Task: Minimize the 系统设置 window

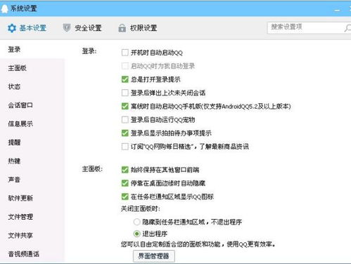Action: click(337, 10)
